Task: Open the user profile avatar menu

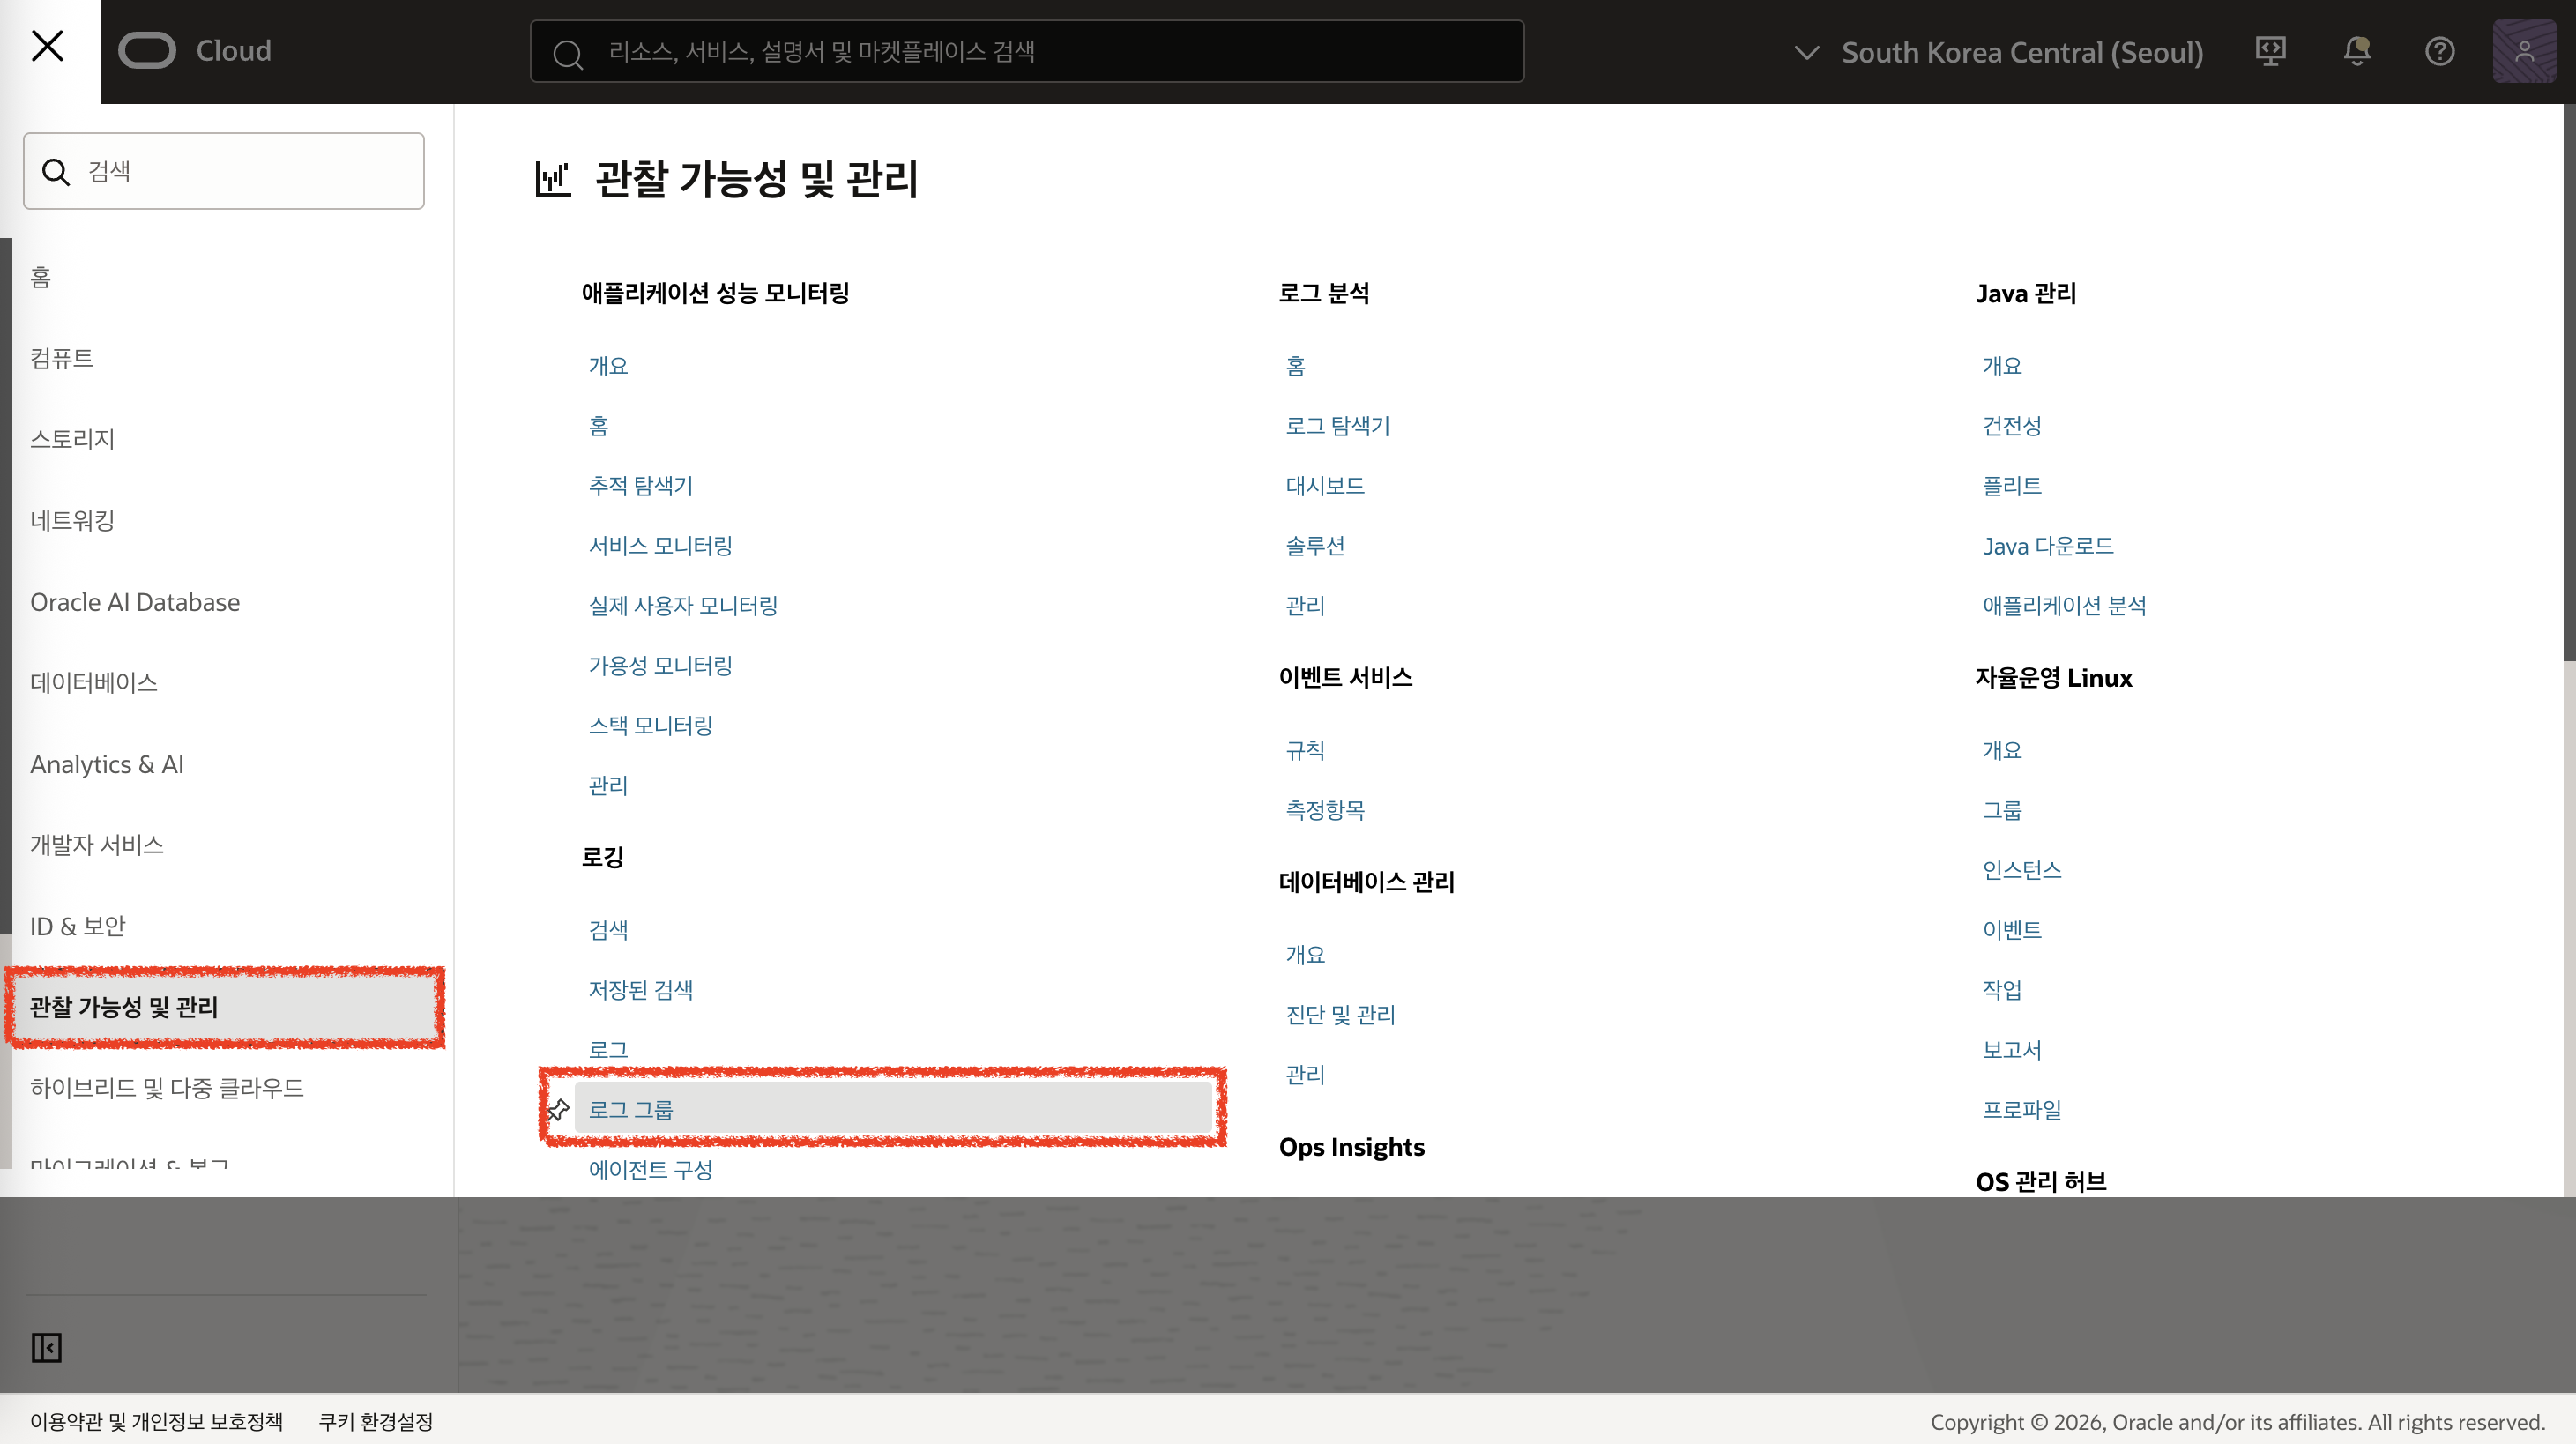Action: 2524,51
